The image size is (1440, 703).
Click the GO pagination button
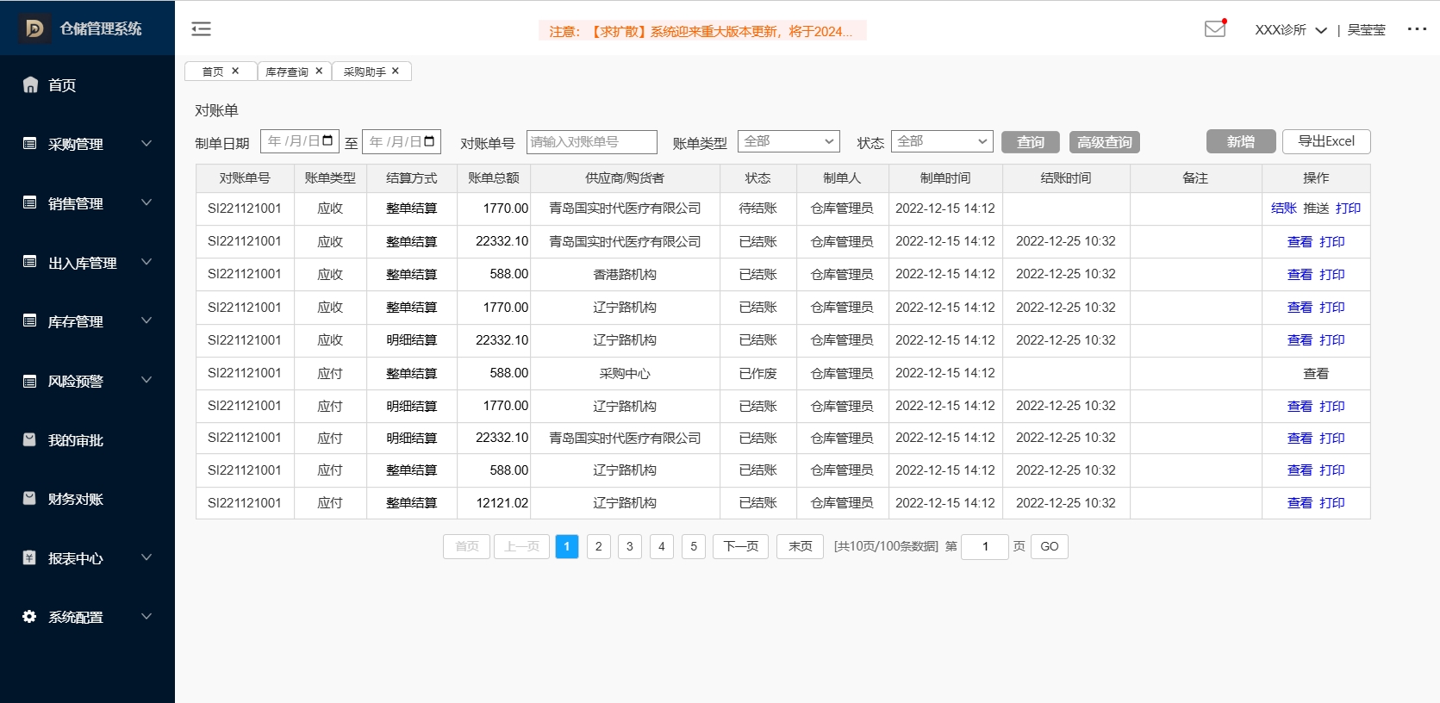[x=1049, y=546]
